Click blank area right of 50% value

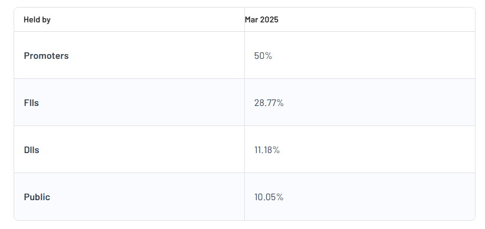pos(373,55)
